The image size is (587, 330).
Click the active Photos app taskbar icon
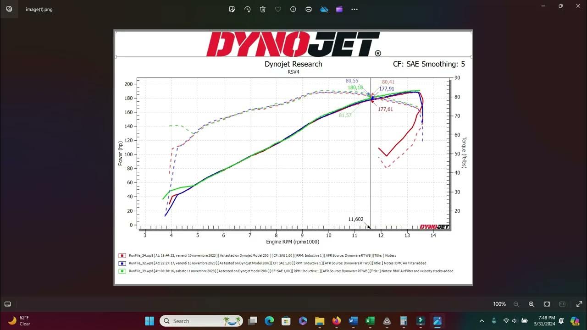(437, 321)
